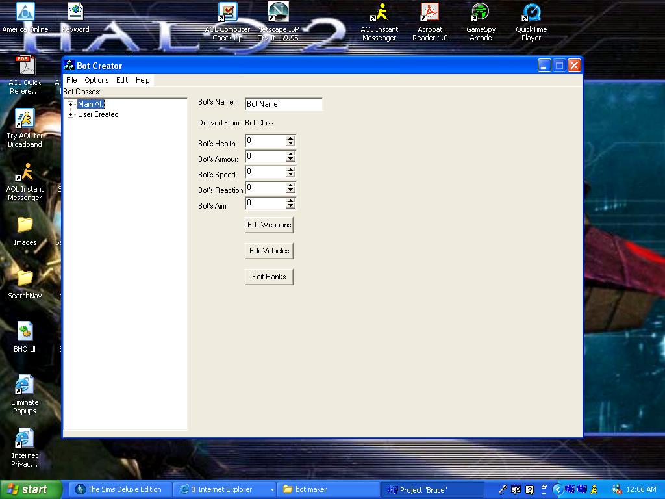Select the "User Created:" tree label
The width and height of the screenshot is (665, 499).
[x=99, y=114]
